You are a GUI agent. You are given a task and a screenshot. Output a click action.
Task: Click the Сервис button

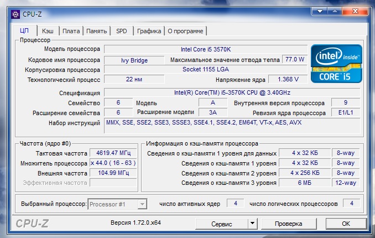[x=222, y=224]
